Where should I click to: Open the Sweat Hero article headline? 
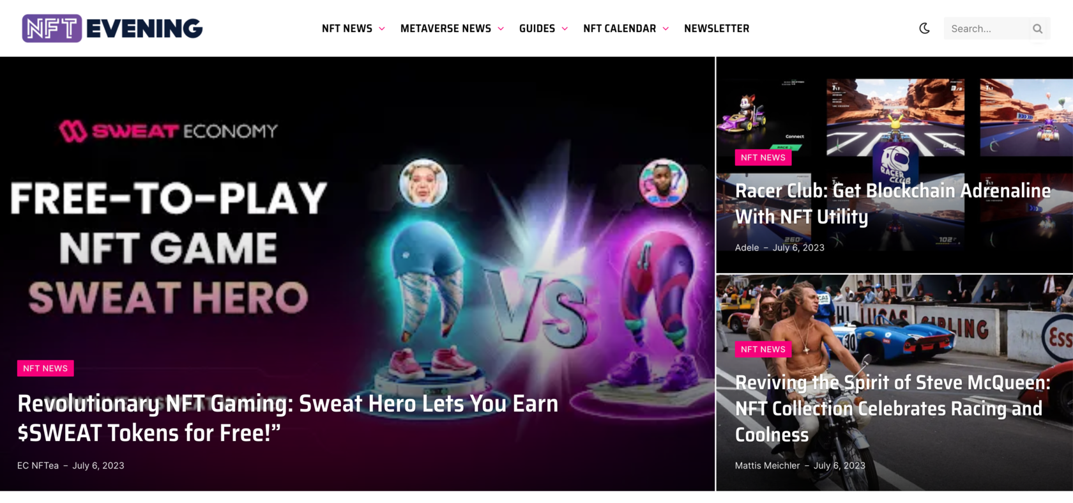tap(287, 418)
